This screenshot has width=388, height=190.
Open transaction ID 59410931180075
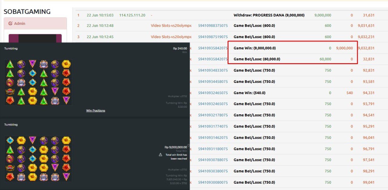click(213, 149)
